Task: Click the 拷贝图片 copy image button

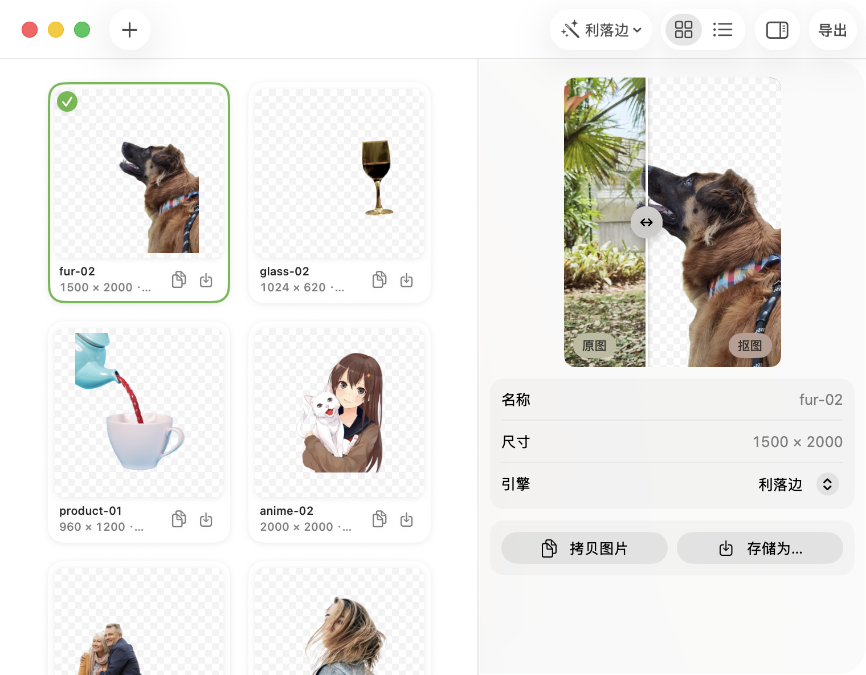Action: coord(585,548)
